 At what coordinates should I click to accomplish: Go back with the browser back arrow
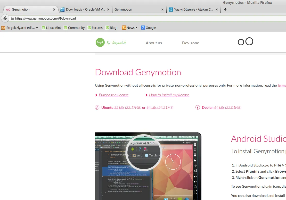tap(5, 18)
